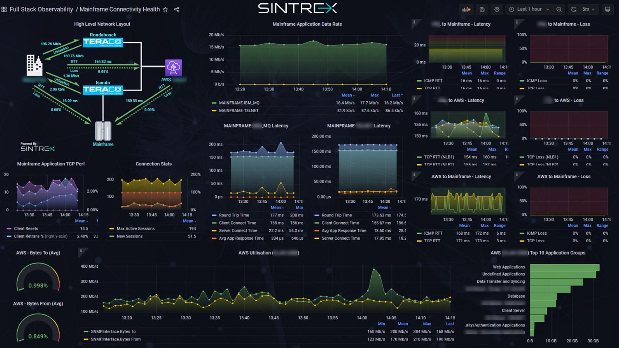
Task: Click the Data Transfer and Syncing bar
Action: tap(556, 282)
